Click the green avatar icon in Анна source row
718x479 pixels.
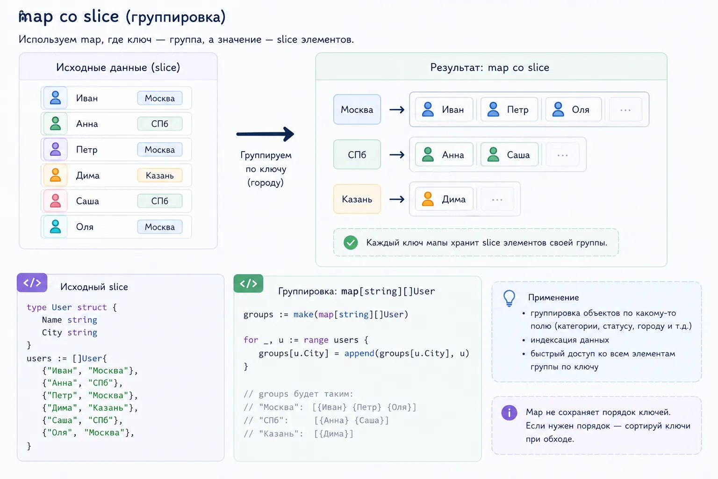pyautogui.click(x=55, y=123)
